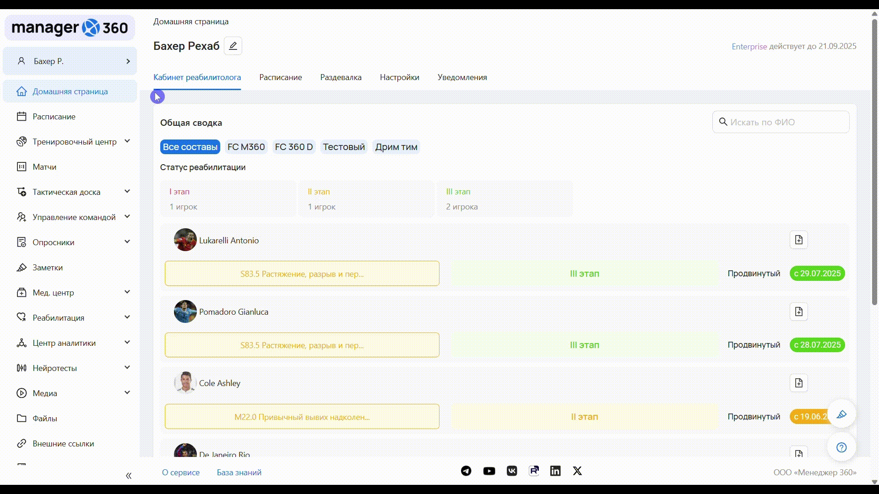
Task: Click Pomadoro Gianluca's S83.5 diagnosis button
Action: click(302, 345)
